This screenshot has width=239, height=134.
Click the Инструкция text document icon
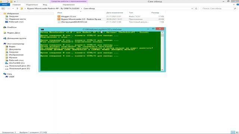(59, 22)
